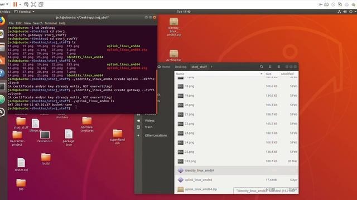Screen dimensions: 357x200
Task: Select the 24.png file row
Action: pyautogui.click(x=237, y=142)
